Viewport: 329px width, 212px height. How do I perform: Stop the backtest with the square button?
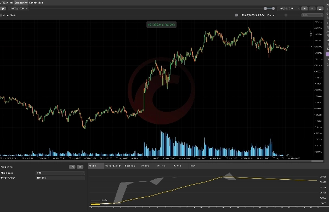312,9
